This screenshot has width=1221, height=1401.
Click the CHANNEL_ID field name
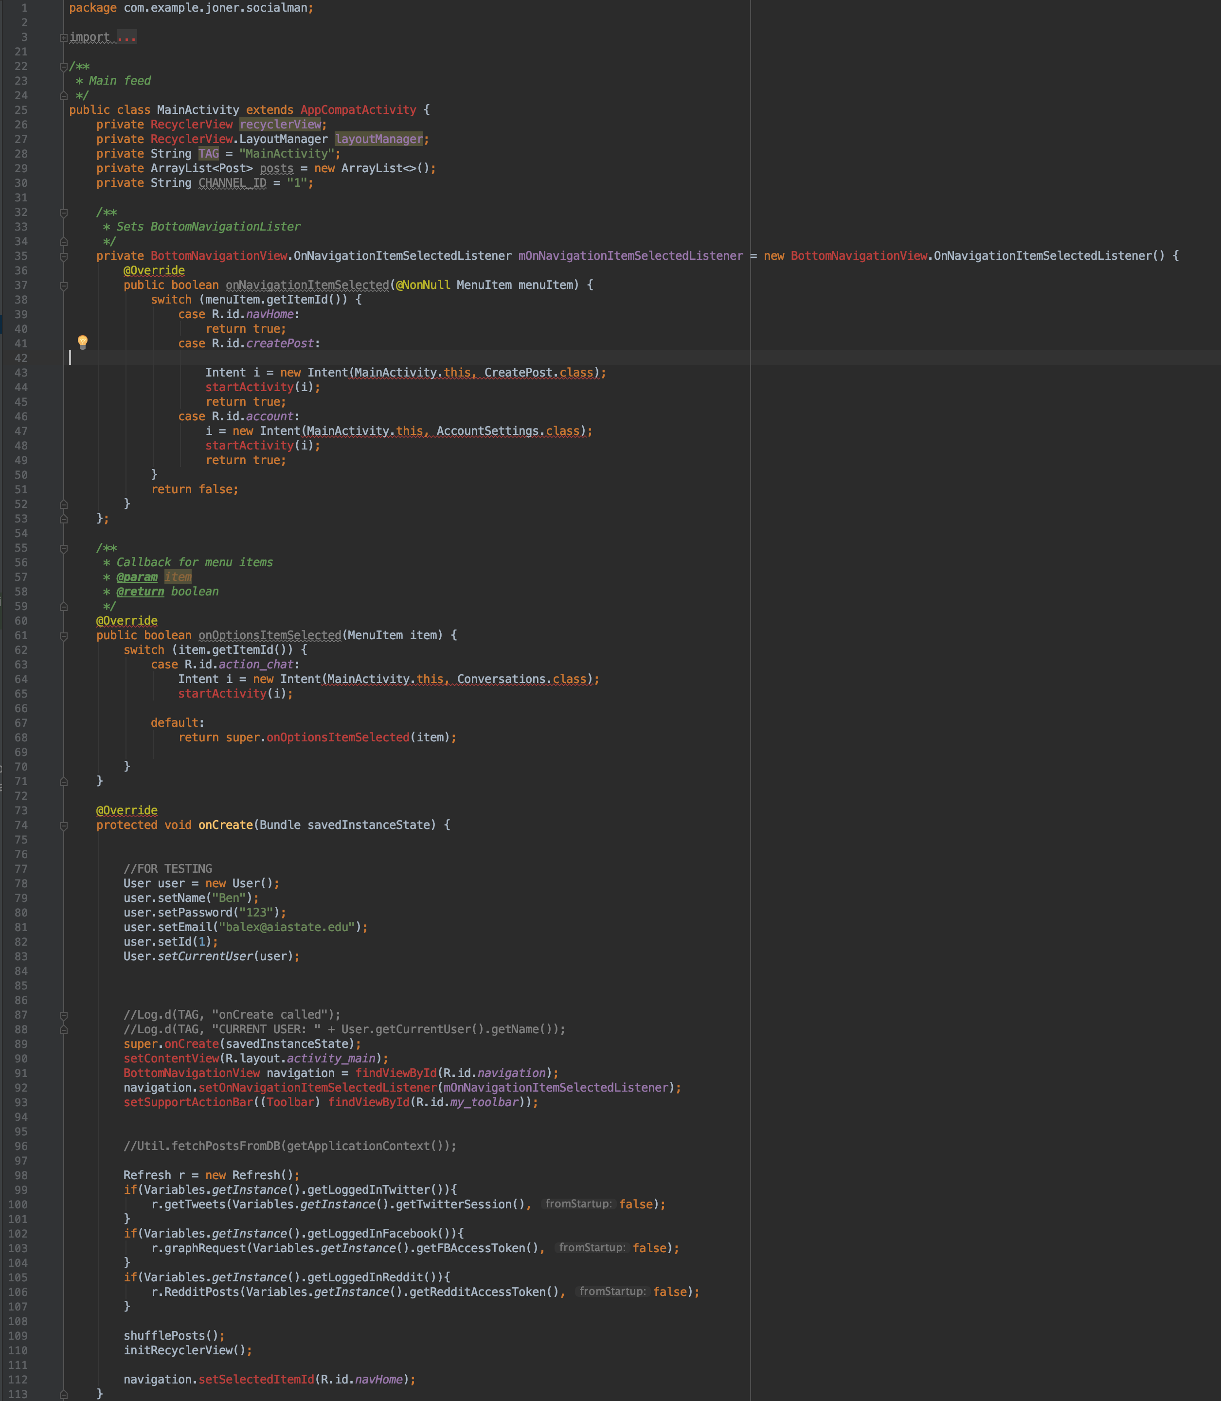coord(233,183)
